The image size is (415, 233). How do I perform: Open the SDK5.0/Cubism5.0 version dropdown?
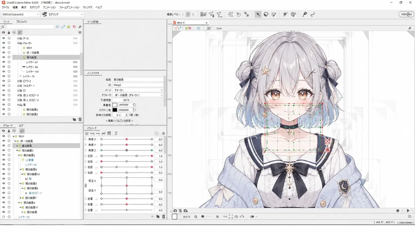21,14
